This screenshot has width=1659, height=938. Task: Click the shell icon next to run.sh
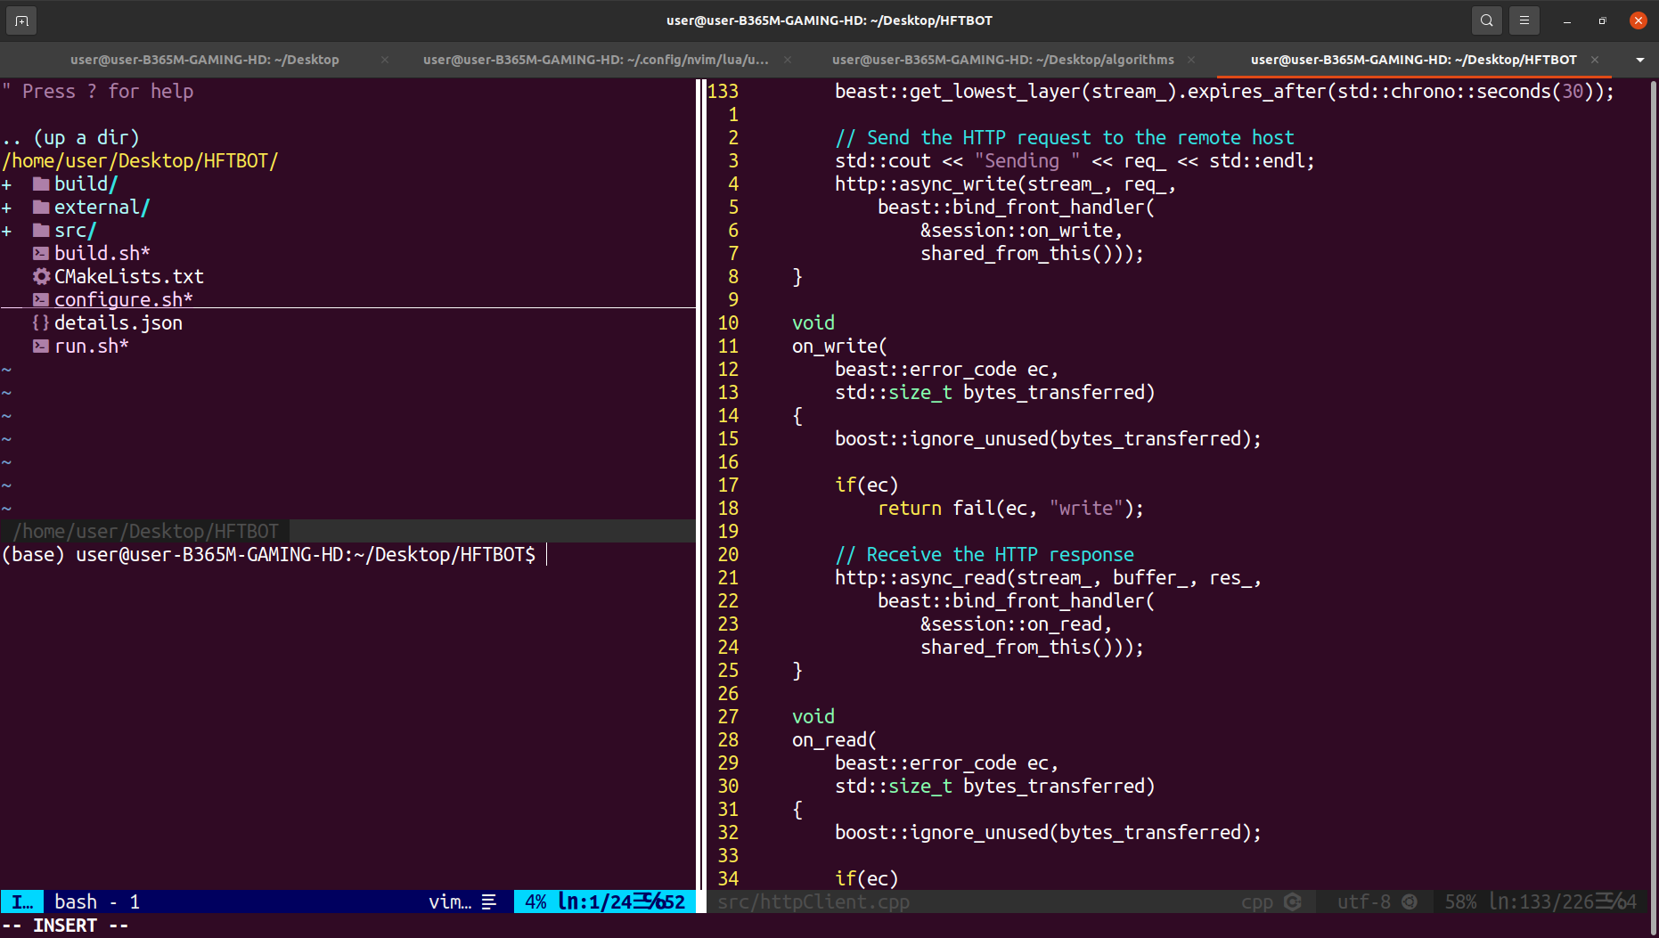coord(41,347)
